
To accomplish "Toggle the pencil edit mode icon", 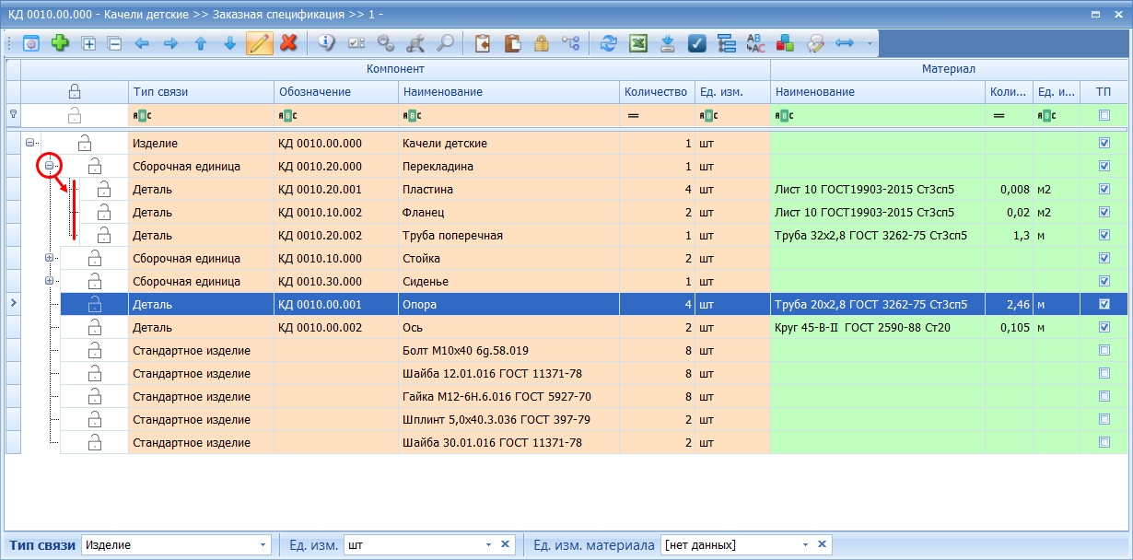I will 260,43.
